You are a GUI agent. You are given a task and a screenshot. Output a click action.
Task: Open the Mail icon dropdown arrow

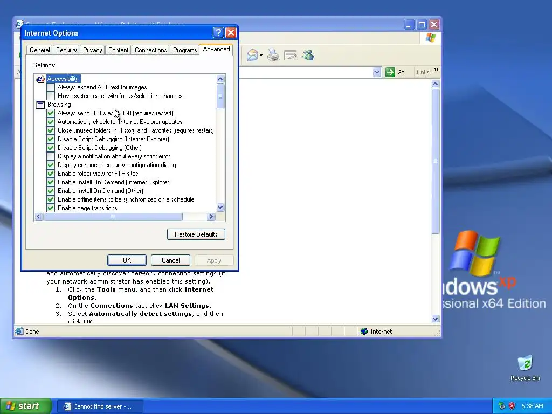pos(261,56)
